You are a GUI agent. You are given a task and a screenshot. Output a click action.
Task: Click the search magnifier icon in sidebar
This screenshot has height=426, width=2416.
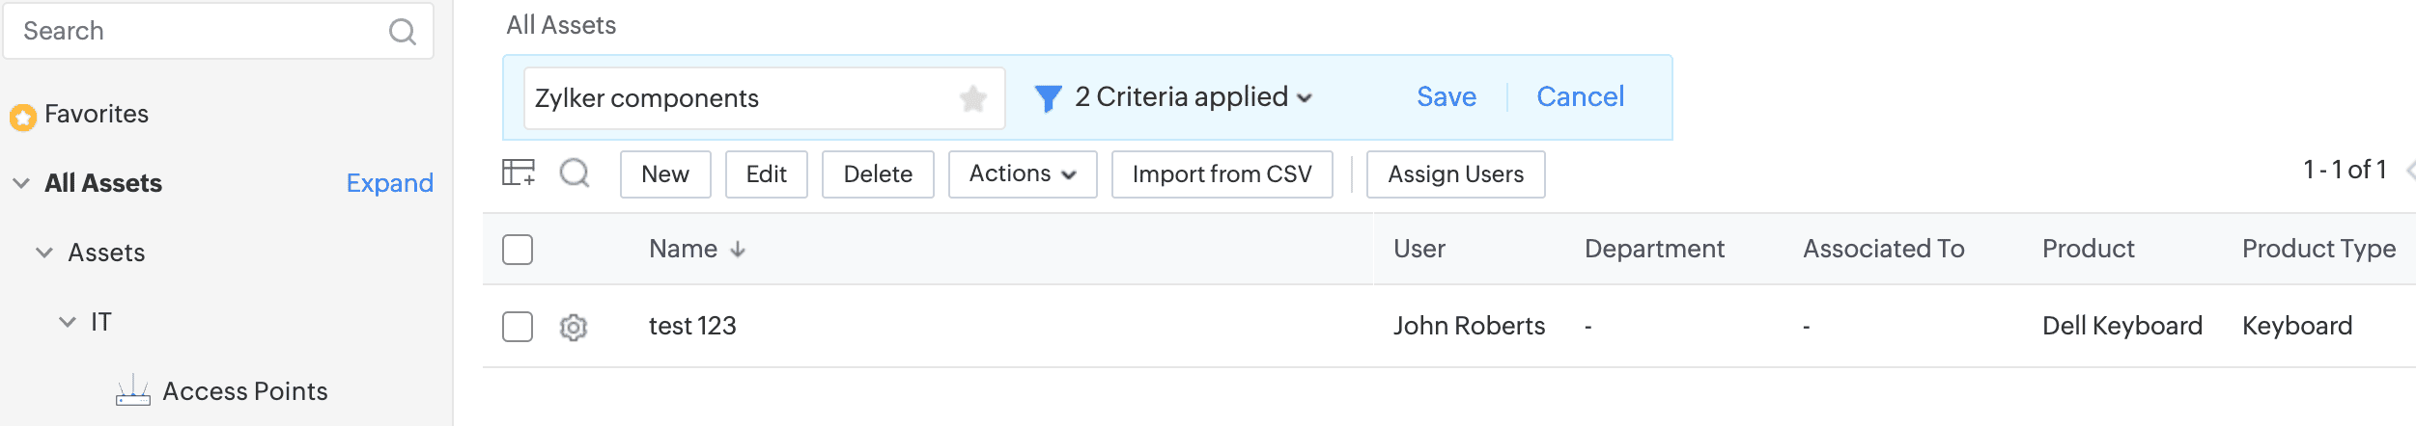click(x=402, y=32)
